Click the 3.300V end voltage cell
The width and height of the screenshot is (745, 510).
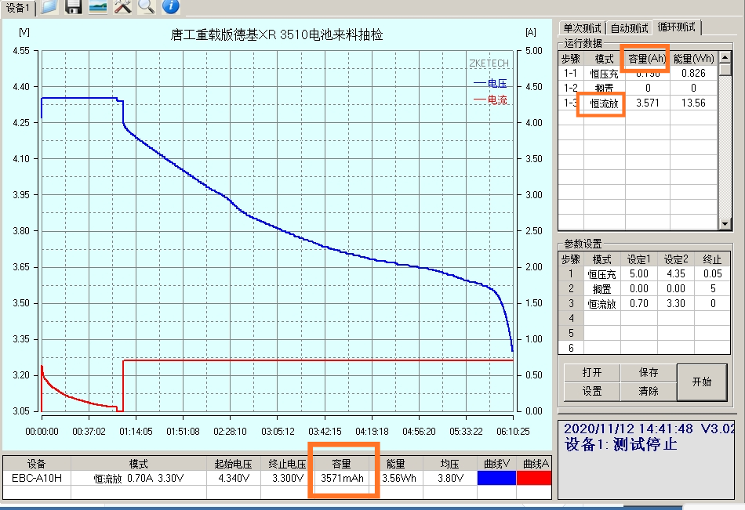pyautogui.click(x=288, y=478)
